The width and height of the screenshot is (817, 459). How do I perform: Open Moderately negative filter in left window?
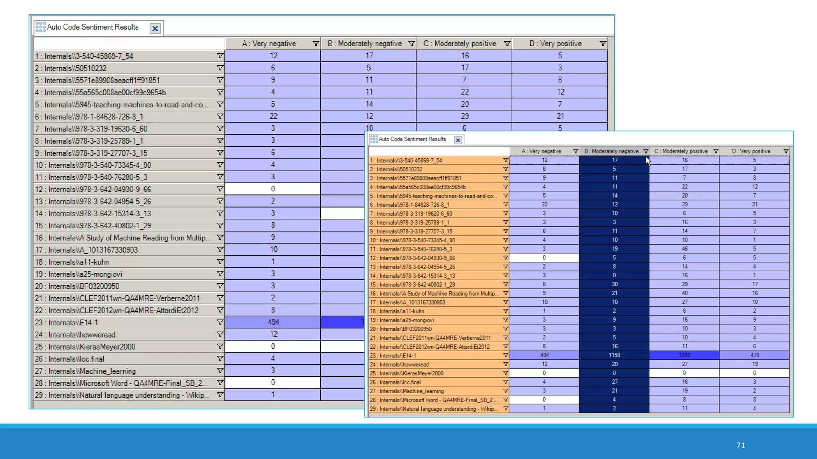click(x=411, y=43)
